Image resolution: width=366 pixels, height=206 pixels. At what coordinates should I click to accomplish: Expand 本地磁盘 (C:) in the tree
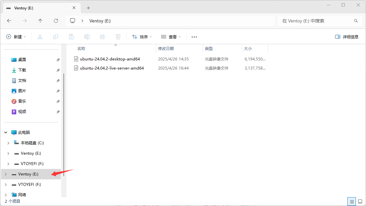coord(8,143)
